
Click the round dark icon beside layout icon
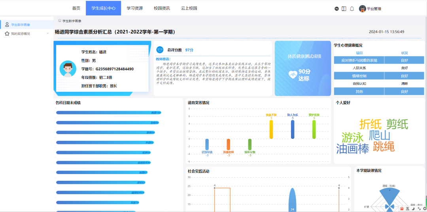coord(336,9)
